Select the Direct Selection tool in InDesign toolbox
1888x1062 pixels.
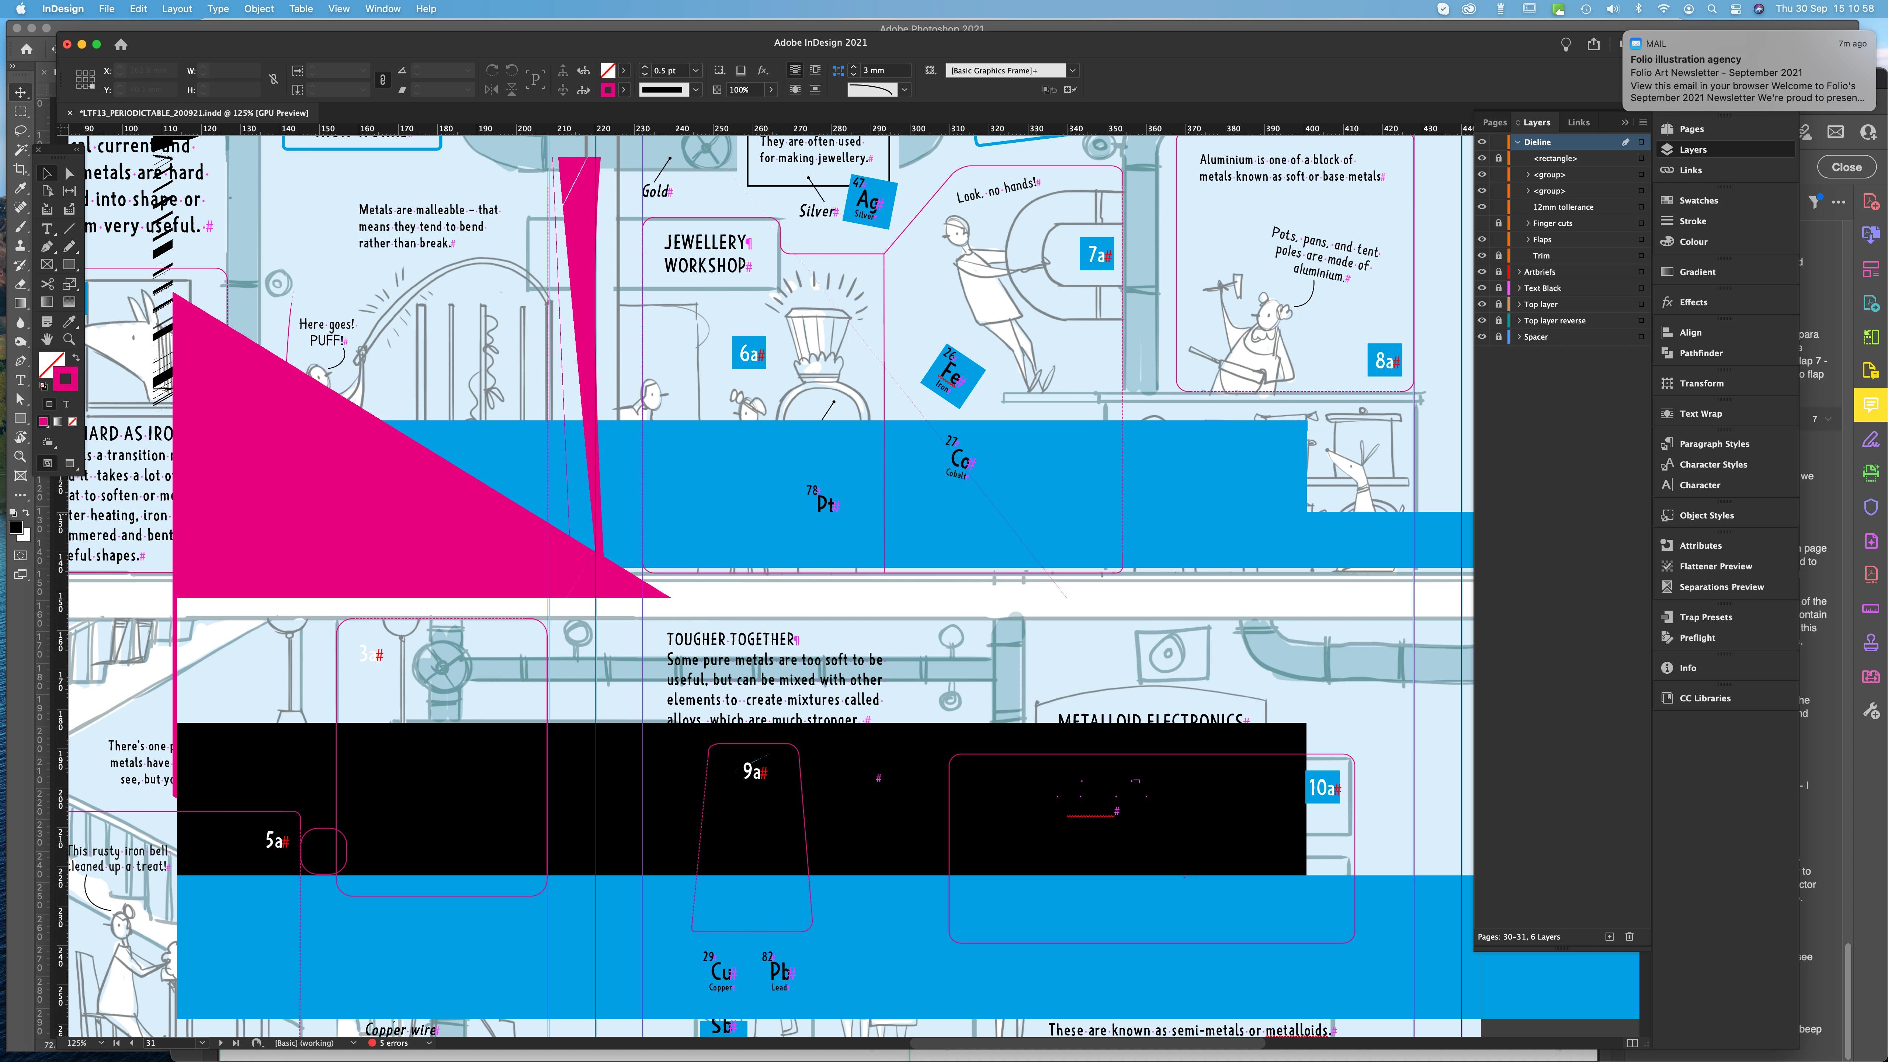(x=69, y=174)
